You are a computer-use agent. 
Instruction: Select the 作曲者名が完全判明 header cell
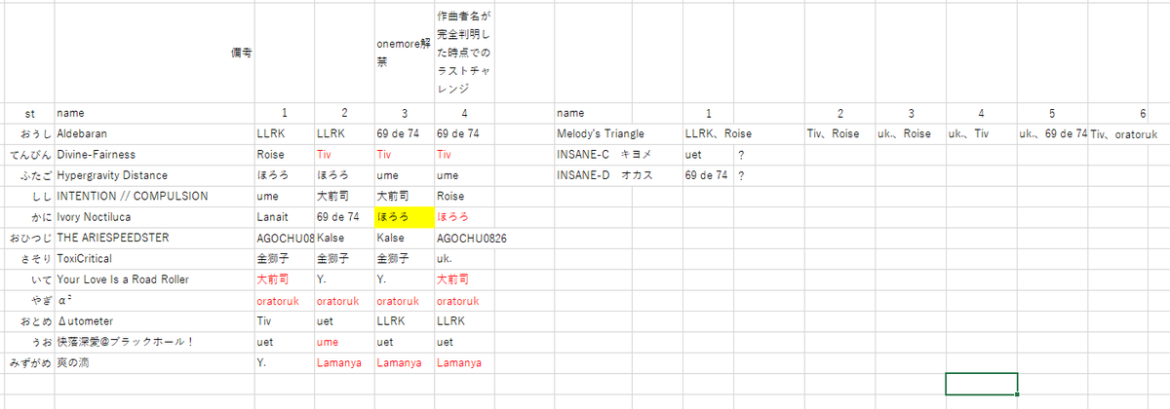(x=464, y=53)
